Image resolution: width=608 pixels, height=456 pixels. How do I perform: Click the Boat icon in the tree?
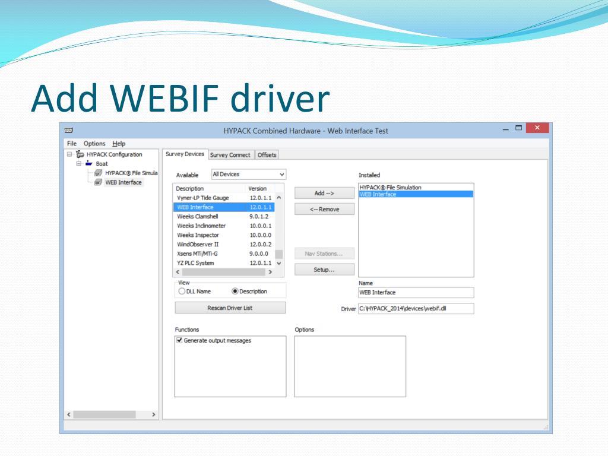tap(89, 164)
